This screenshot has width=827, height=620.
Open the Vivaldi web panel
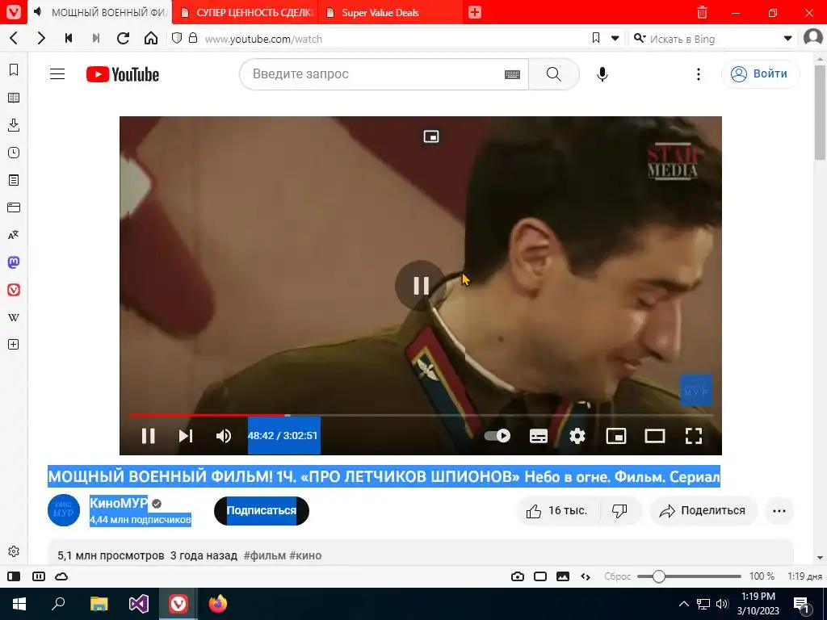(x=14, y=290)
